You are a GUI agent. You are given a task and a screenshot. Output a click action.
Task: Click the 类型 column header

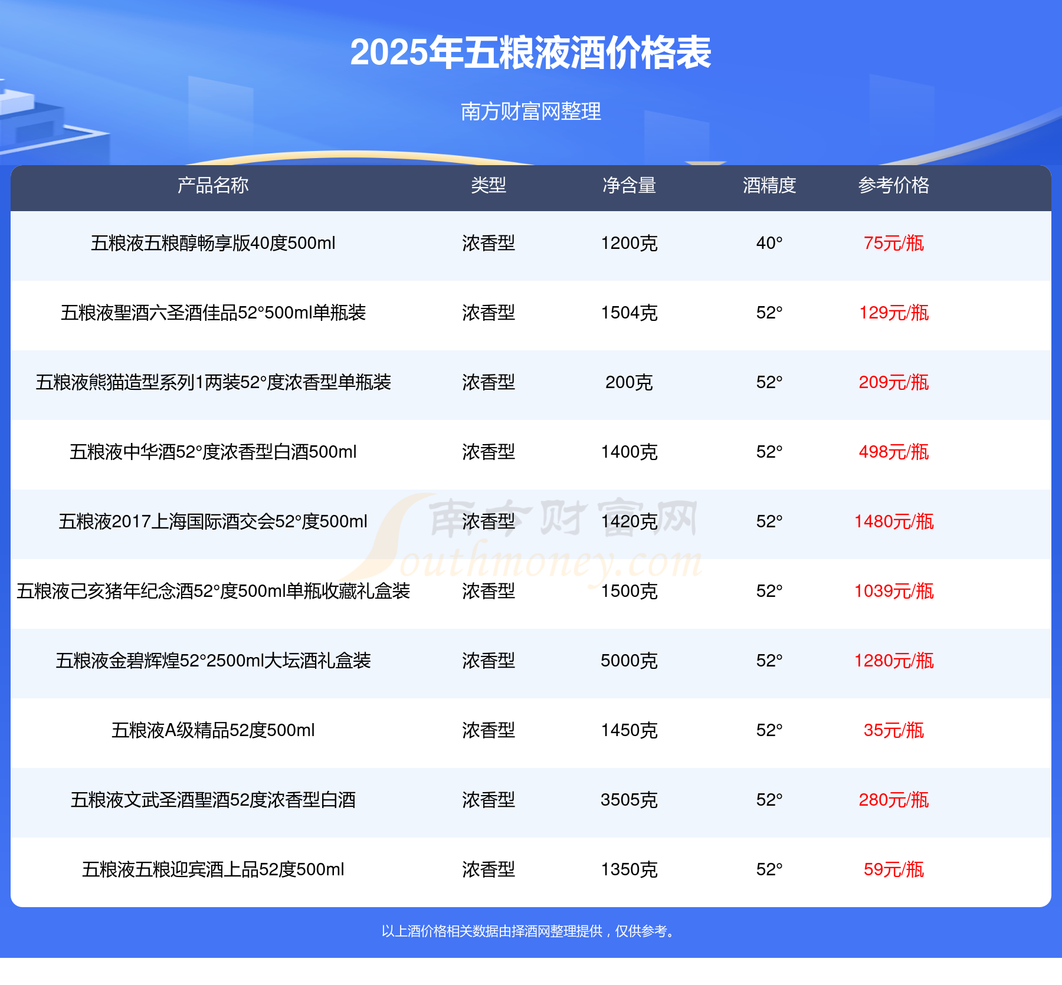489,185
